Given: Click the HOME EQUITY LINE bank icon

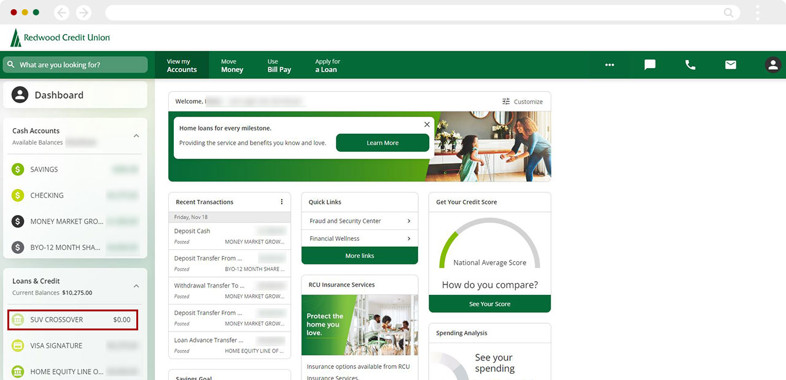Looking at the screenshot, I should pyautogui.click(x=18, y=372).
